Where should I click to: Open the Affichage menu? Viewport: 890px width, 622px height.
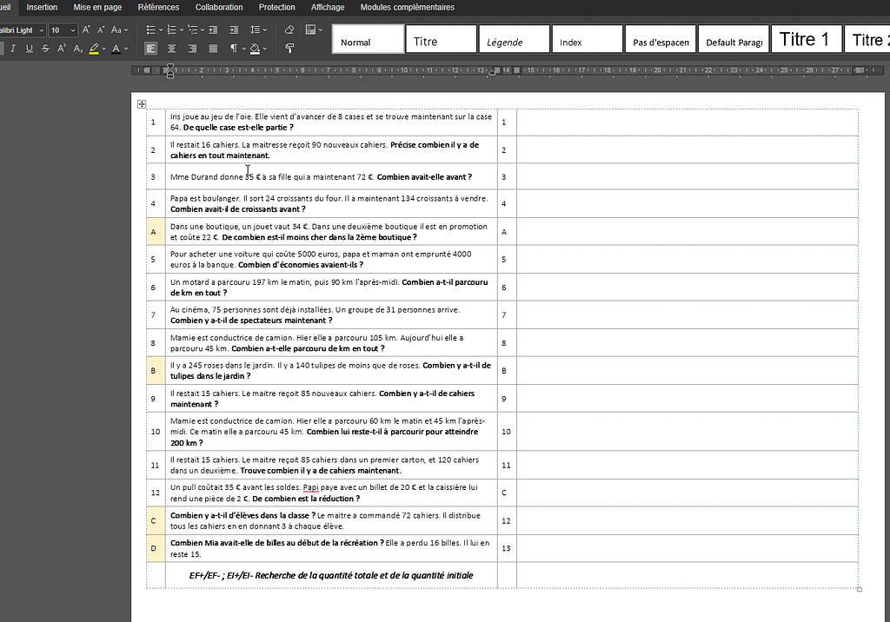point(328,7)
